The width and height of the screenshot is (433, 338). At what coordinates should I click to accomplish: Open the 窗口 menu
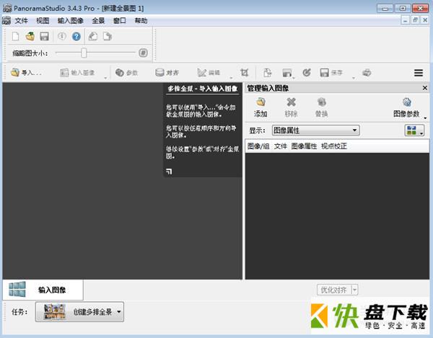coord(120,21)
